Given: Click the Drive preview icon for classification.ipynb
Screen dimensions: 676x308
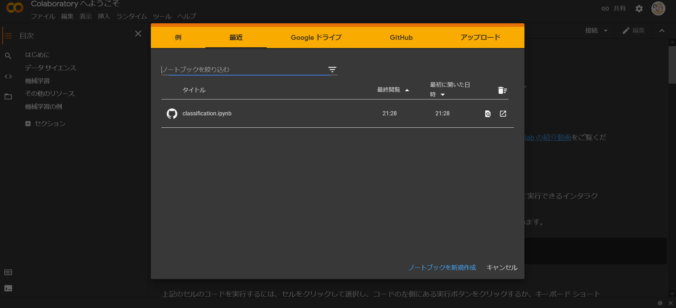Looking at the screenshot, I should tap(488, 114).
